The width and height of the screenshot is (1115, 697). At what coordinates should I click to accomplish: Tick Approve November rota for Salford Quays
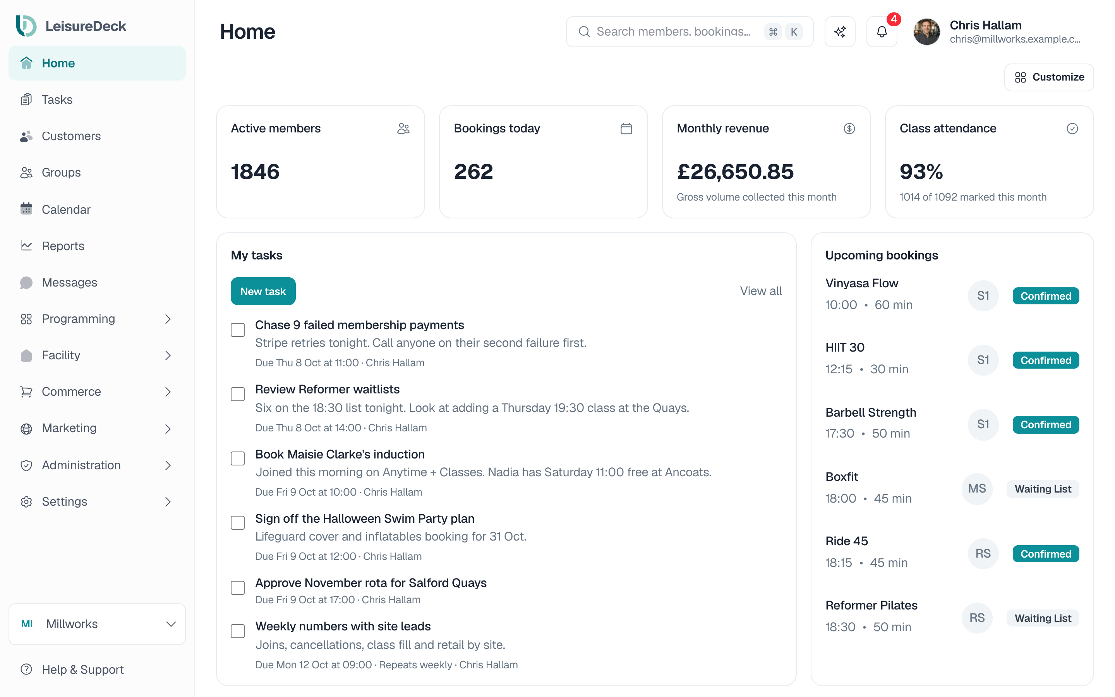(238, 588)
